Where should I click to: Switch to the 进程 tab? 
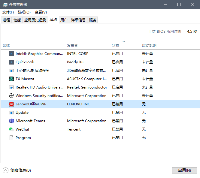[6, 20]
